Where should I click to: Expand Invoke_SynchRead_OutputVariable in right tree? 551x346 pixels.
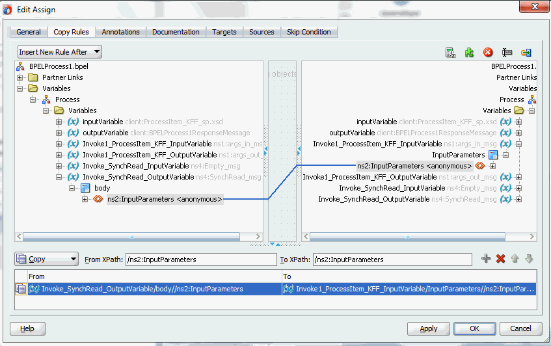(x=518, y=199)
